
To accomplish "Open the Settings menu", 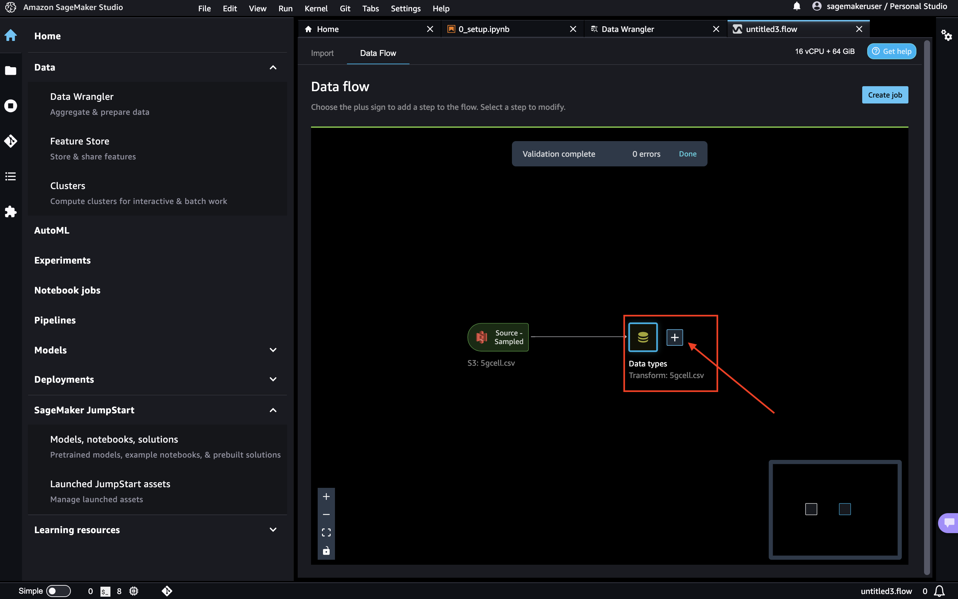I will pyautogui.click(x=406, y=8).
